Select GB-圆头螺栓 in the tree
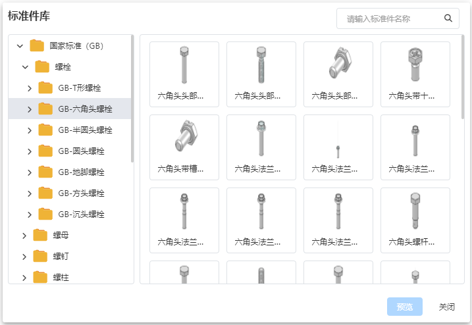The image size is (472, 325). pos(81,151)
